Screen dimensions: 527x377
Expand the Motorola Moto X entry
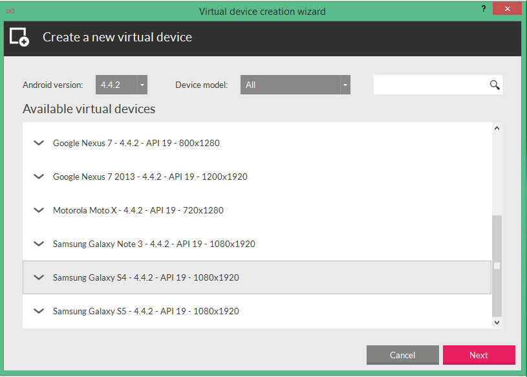tap(39, 210)
